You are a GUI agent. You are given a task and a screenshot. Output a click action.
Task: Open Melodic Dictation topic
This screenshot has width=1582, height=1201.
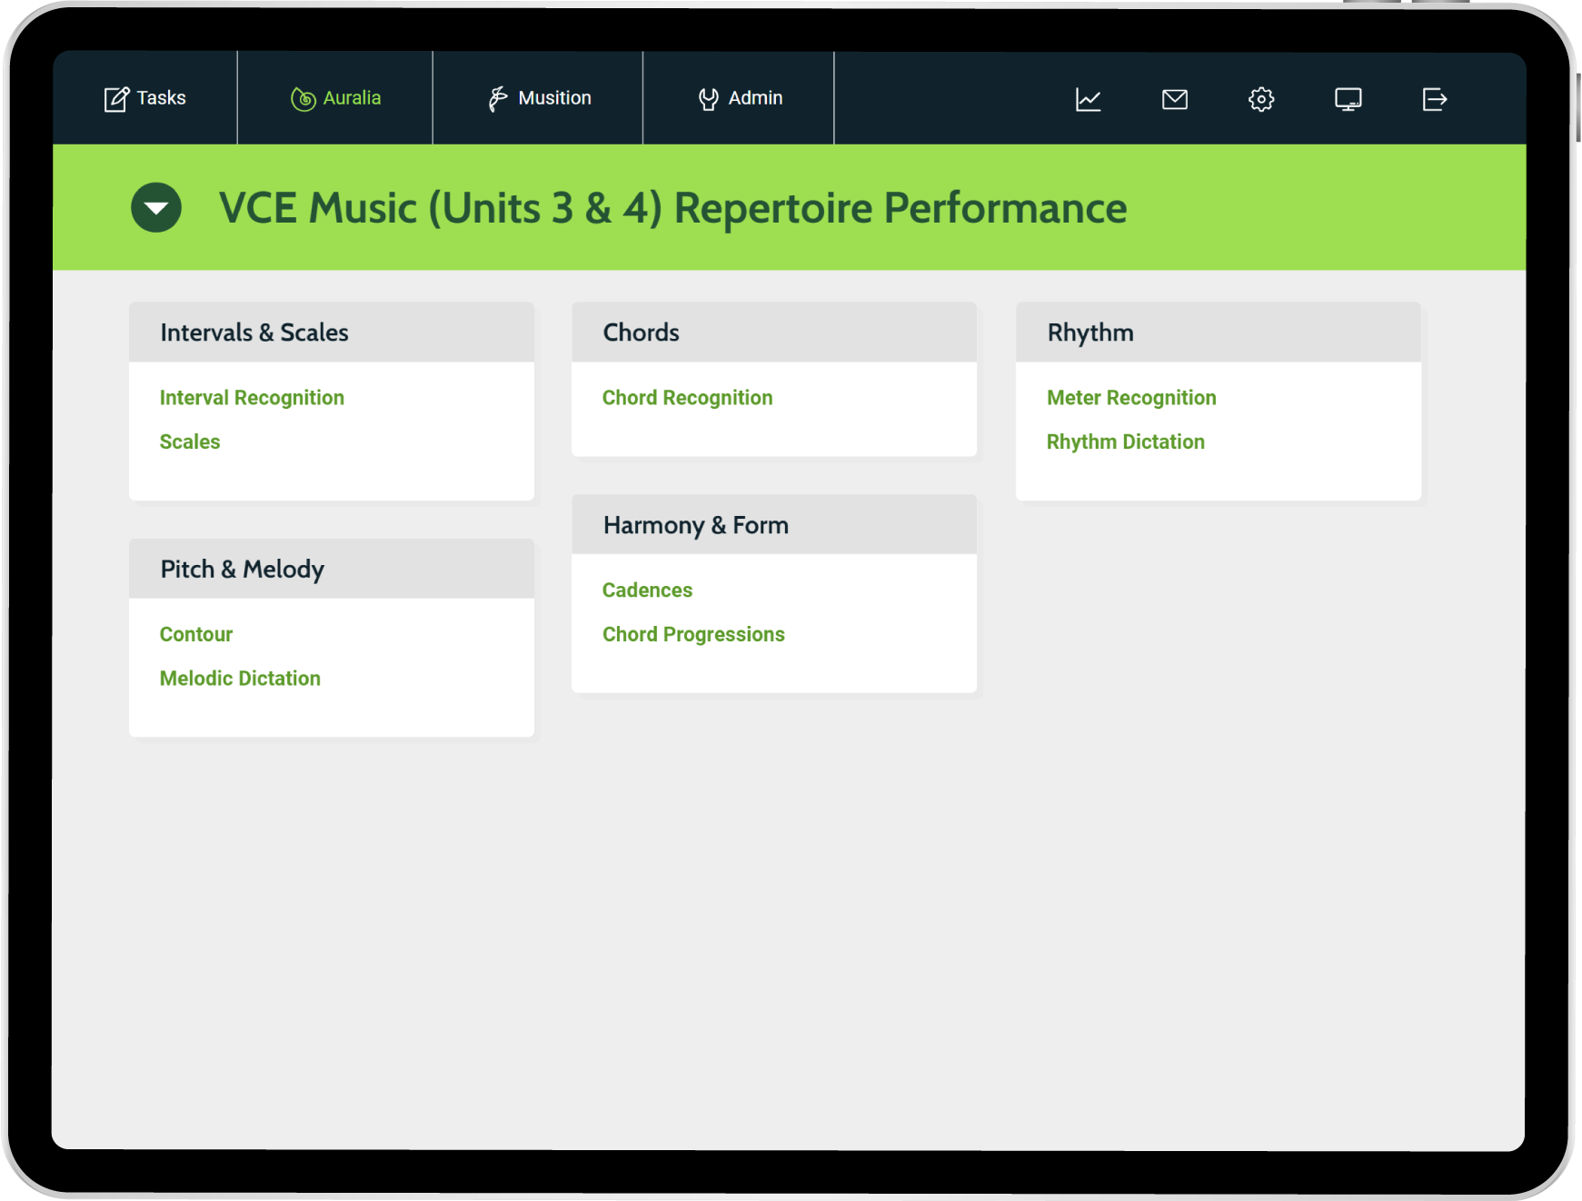click(x=240, y=679)
